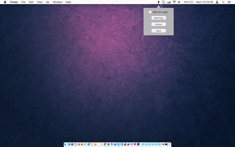Launch Photoshop from the Dock

click(138, 144)
